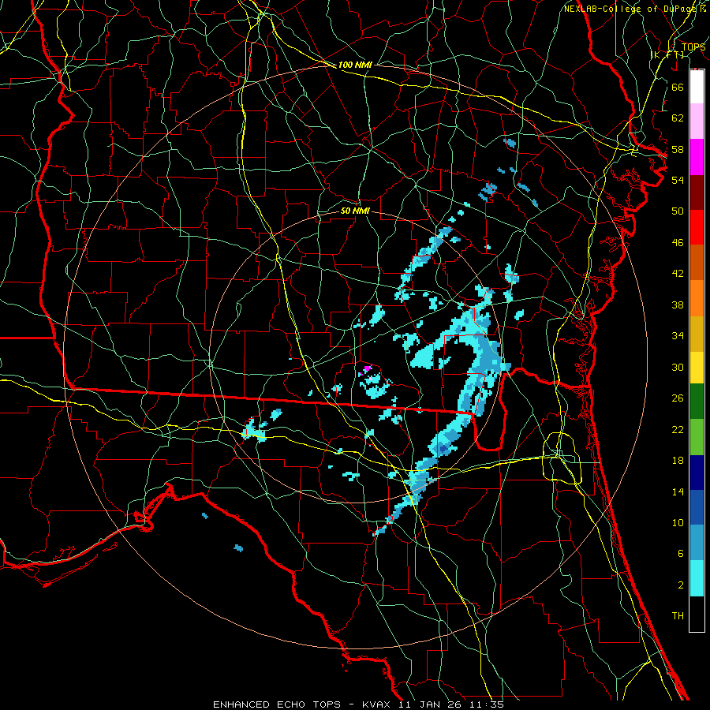The width and height of the screenshot is (710, 710).
Task: Click the dark green 30 kft swatch
Action: point(697,402)
